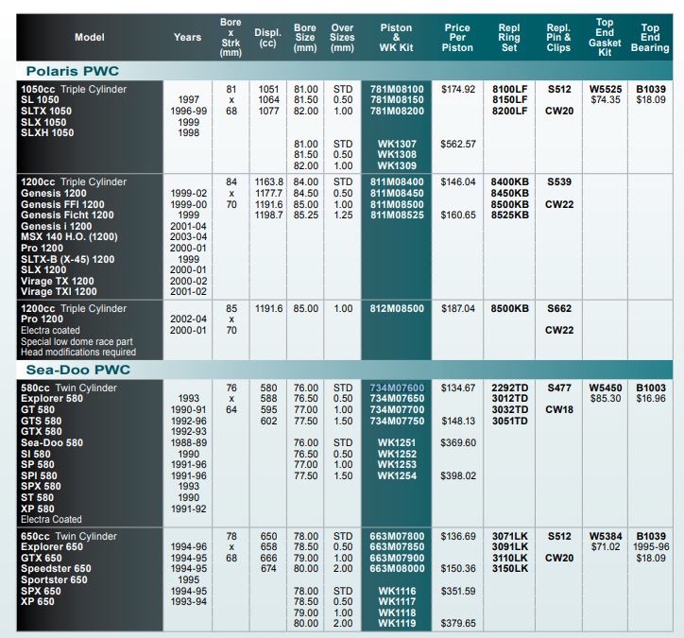Select ring set 3051TD
The image size is (684, 638).
(509, 421)
